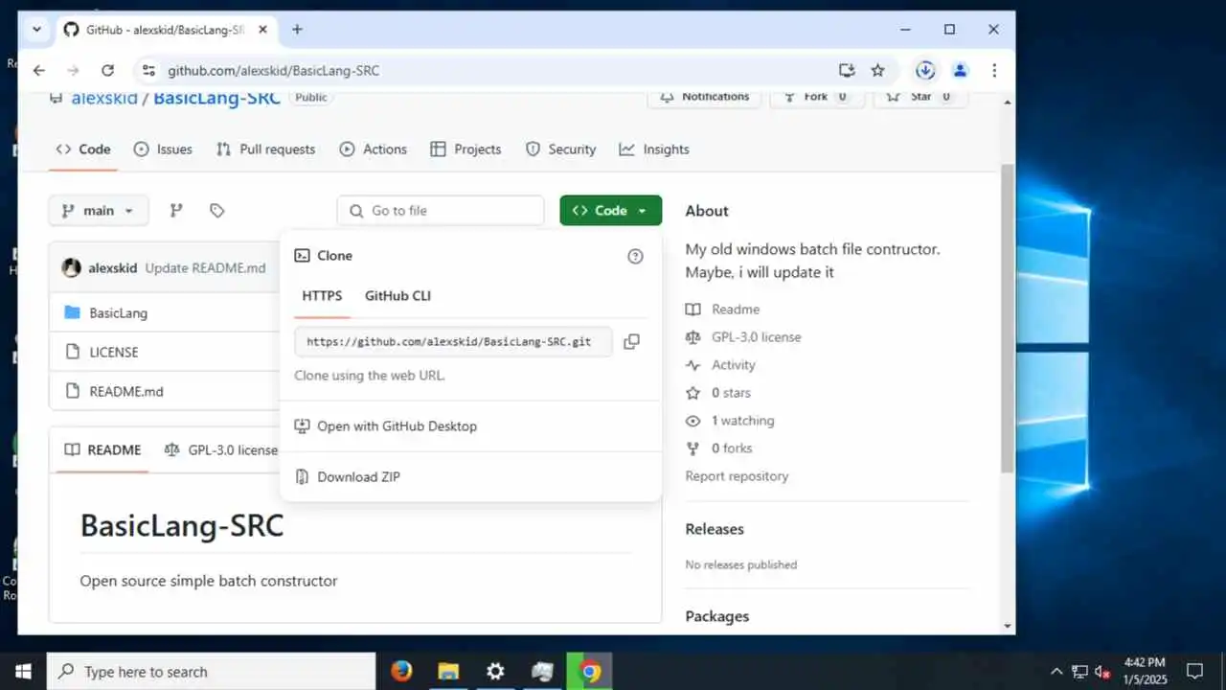Click alexskid's avatar in the commit row

click(x=72, y=268)
